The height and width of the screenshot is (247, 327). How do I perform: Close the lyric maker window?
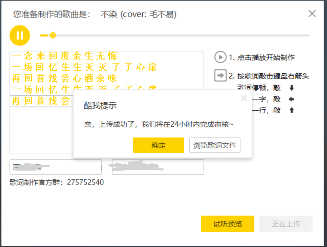(x=312, y=14)
